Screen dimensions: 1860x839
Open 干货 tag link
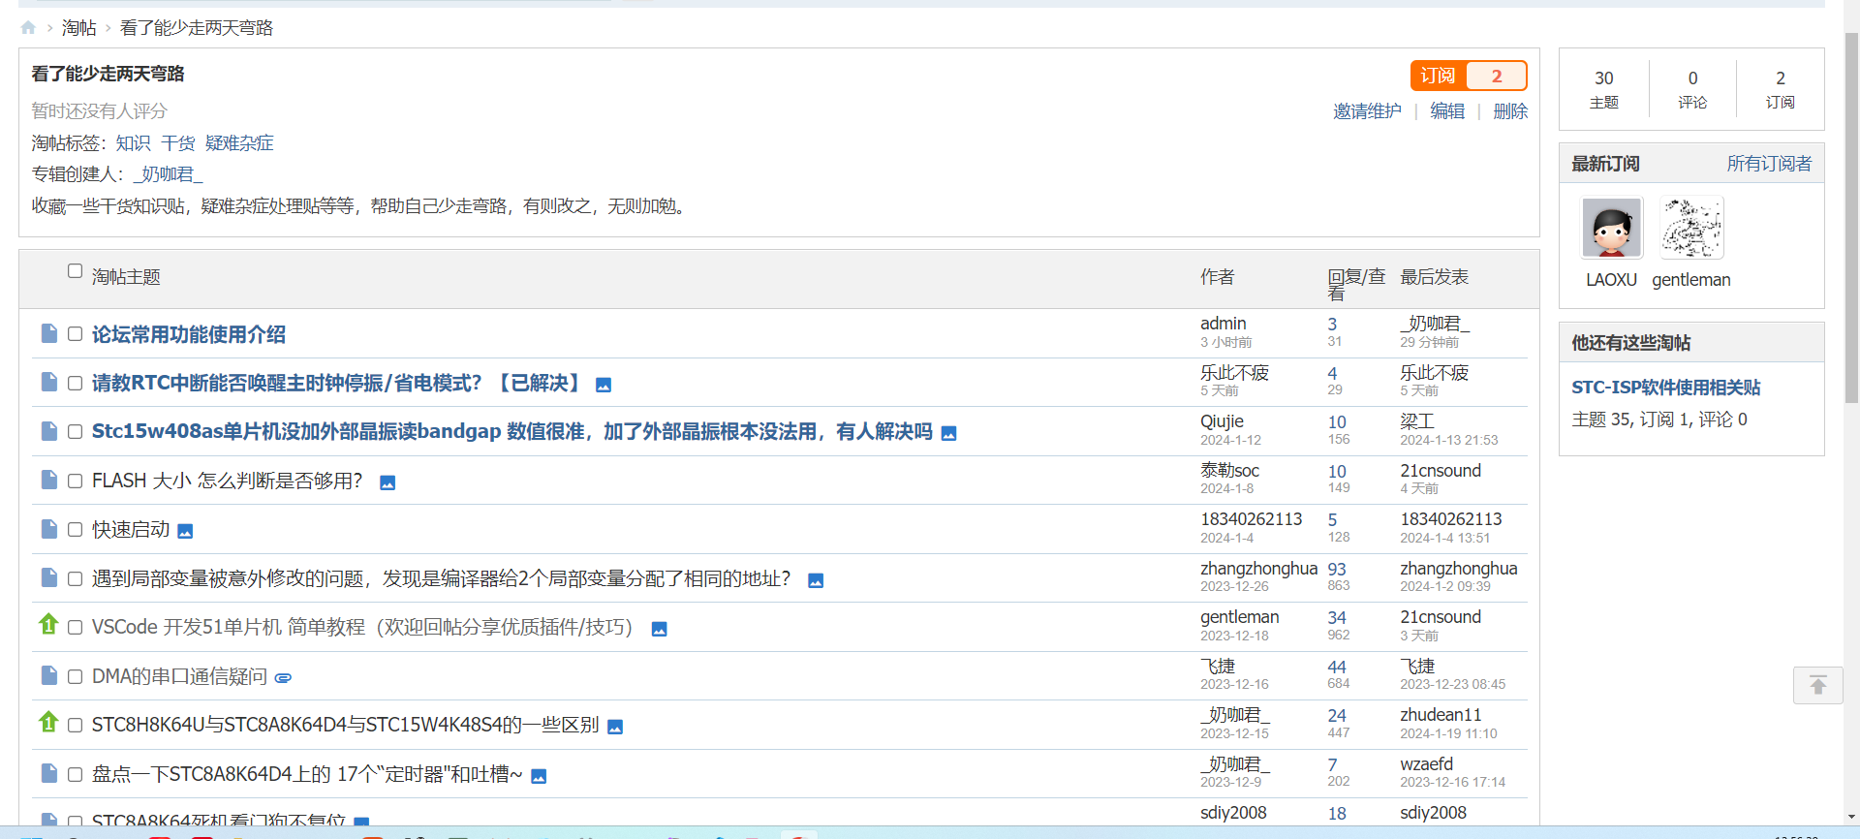[x=178, y=143]
